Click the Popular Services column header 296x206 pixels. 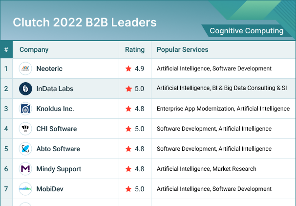click(183, 49)
